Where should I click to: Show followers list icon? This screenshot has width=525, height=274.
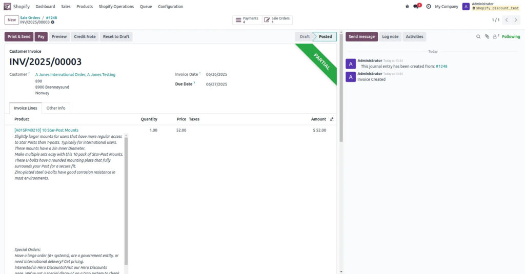495,37
